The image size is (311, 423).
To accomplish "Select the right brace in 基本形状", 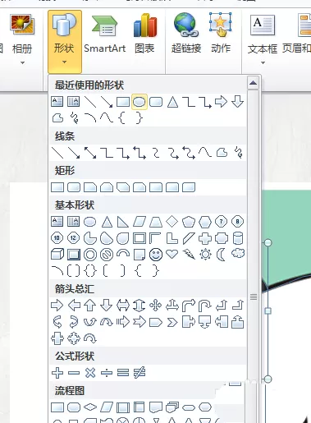I will click(x=155, y=271).
